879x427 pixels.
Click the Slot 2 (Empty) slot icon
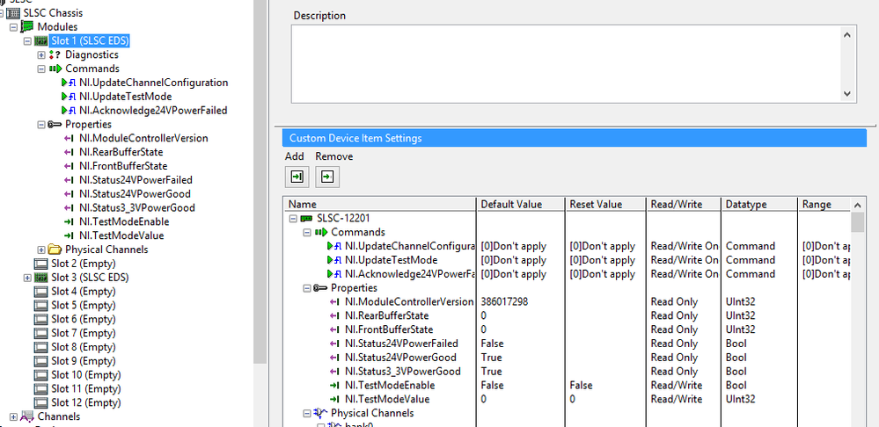(40, 264)
